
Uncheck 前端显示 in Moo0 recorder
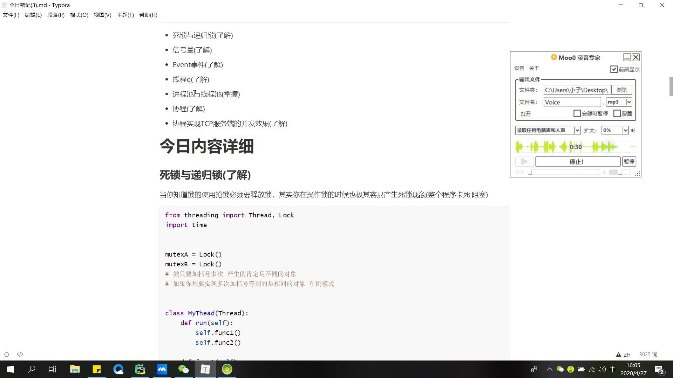coord(614,69)
